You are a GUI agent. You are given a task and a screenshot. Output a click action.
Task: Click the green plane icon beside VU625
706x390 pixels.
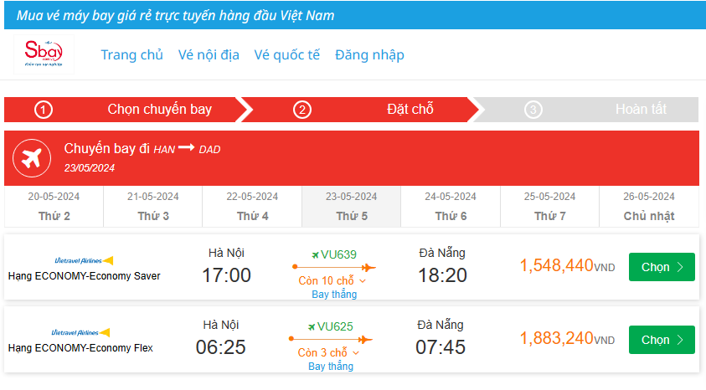click(312, 326)
